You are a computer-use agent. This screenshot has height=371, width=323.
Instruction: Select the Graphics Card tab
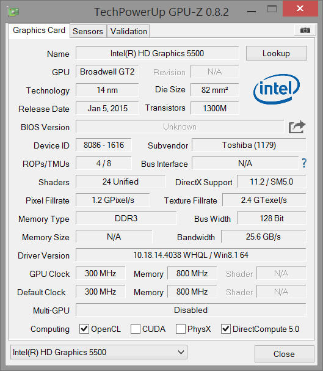[x=39, y=31]
